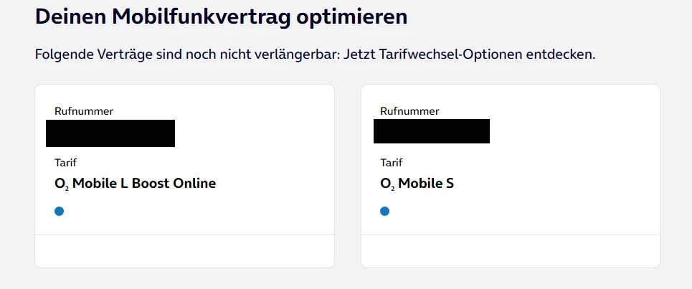Click the footer strip of L Boost Online card
Image resolution: width=692 pixels, height=289 pixels.
(x=184, y=251)
